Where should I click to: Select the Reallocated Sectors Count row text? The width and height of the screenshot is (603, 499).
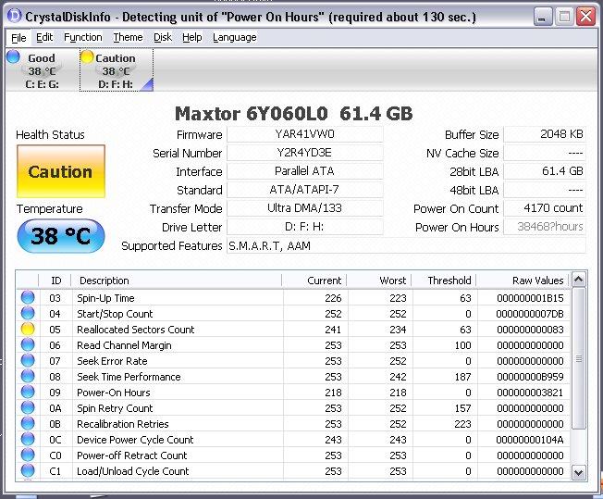[136, 330]
